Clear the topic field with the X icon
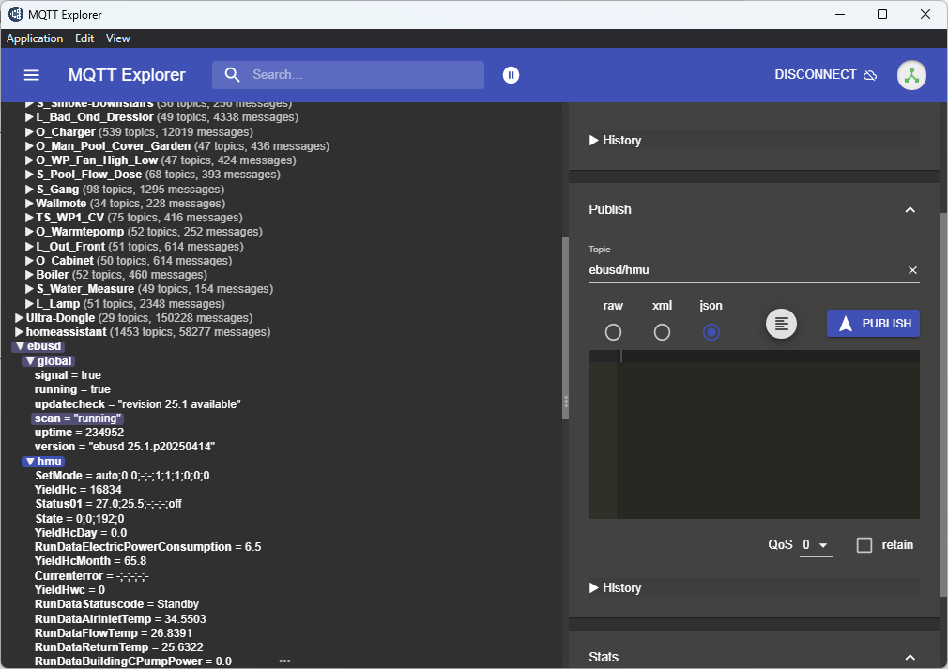This screenshot has height=669, width=948. tap(912, 270)
